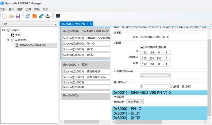Click the IP address input field

(x=155, y=53)
